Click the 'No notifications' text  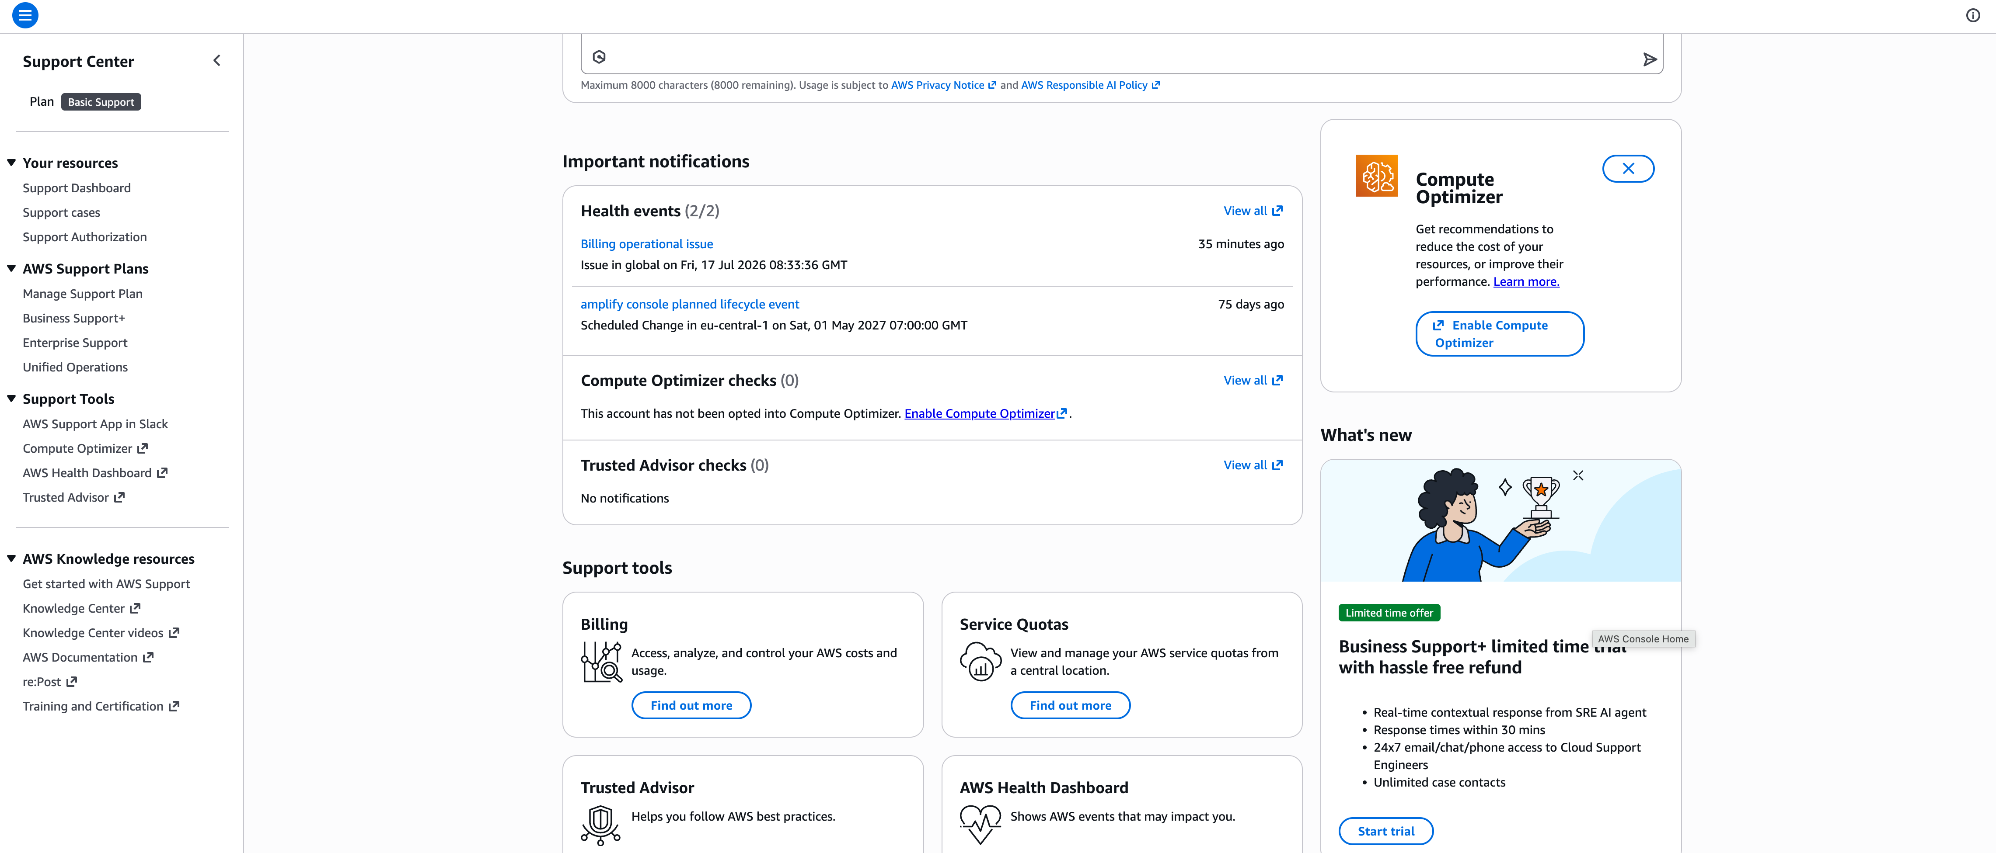point(625,499)
